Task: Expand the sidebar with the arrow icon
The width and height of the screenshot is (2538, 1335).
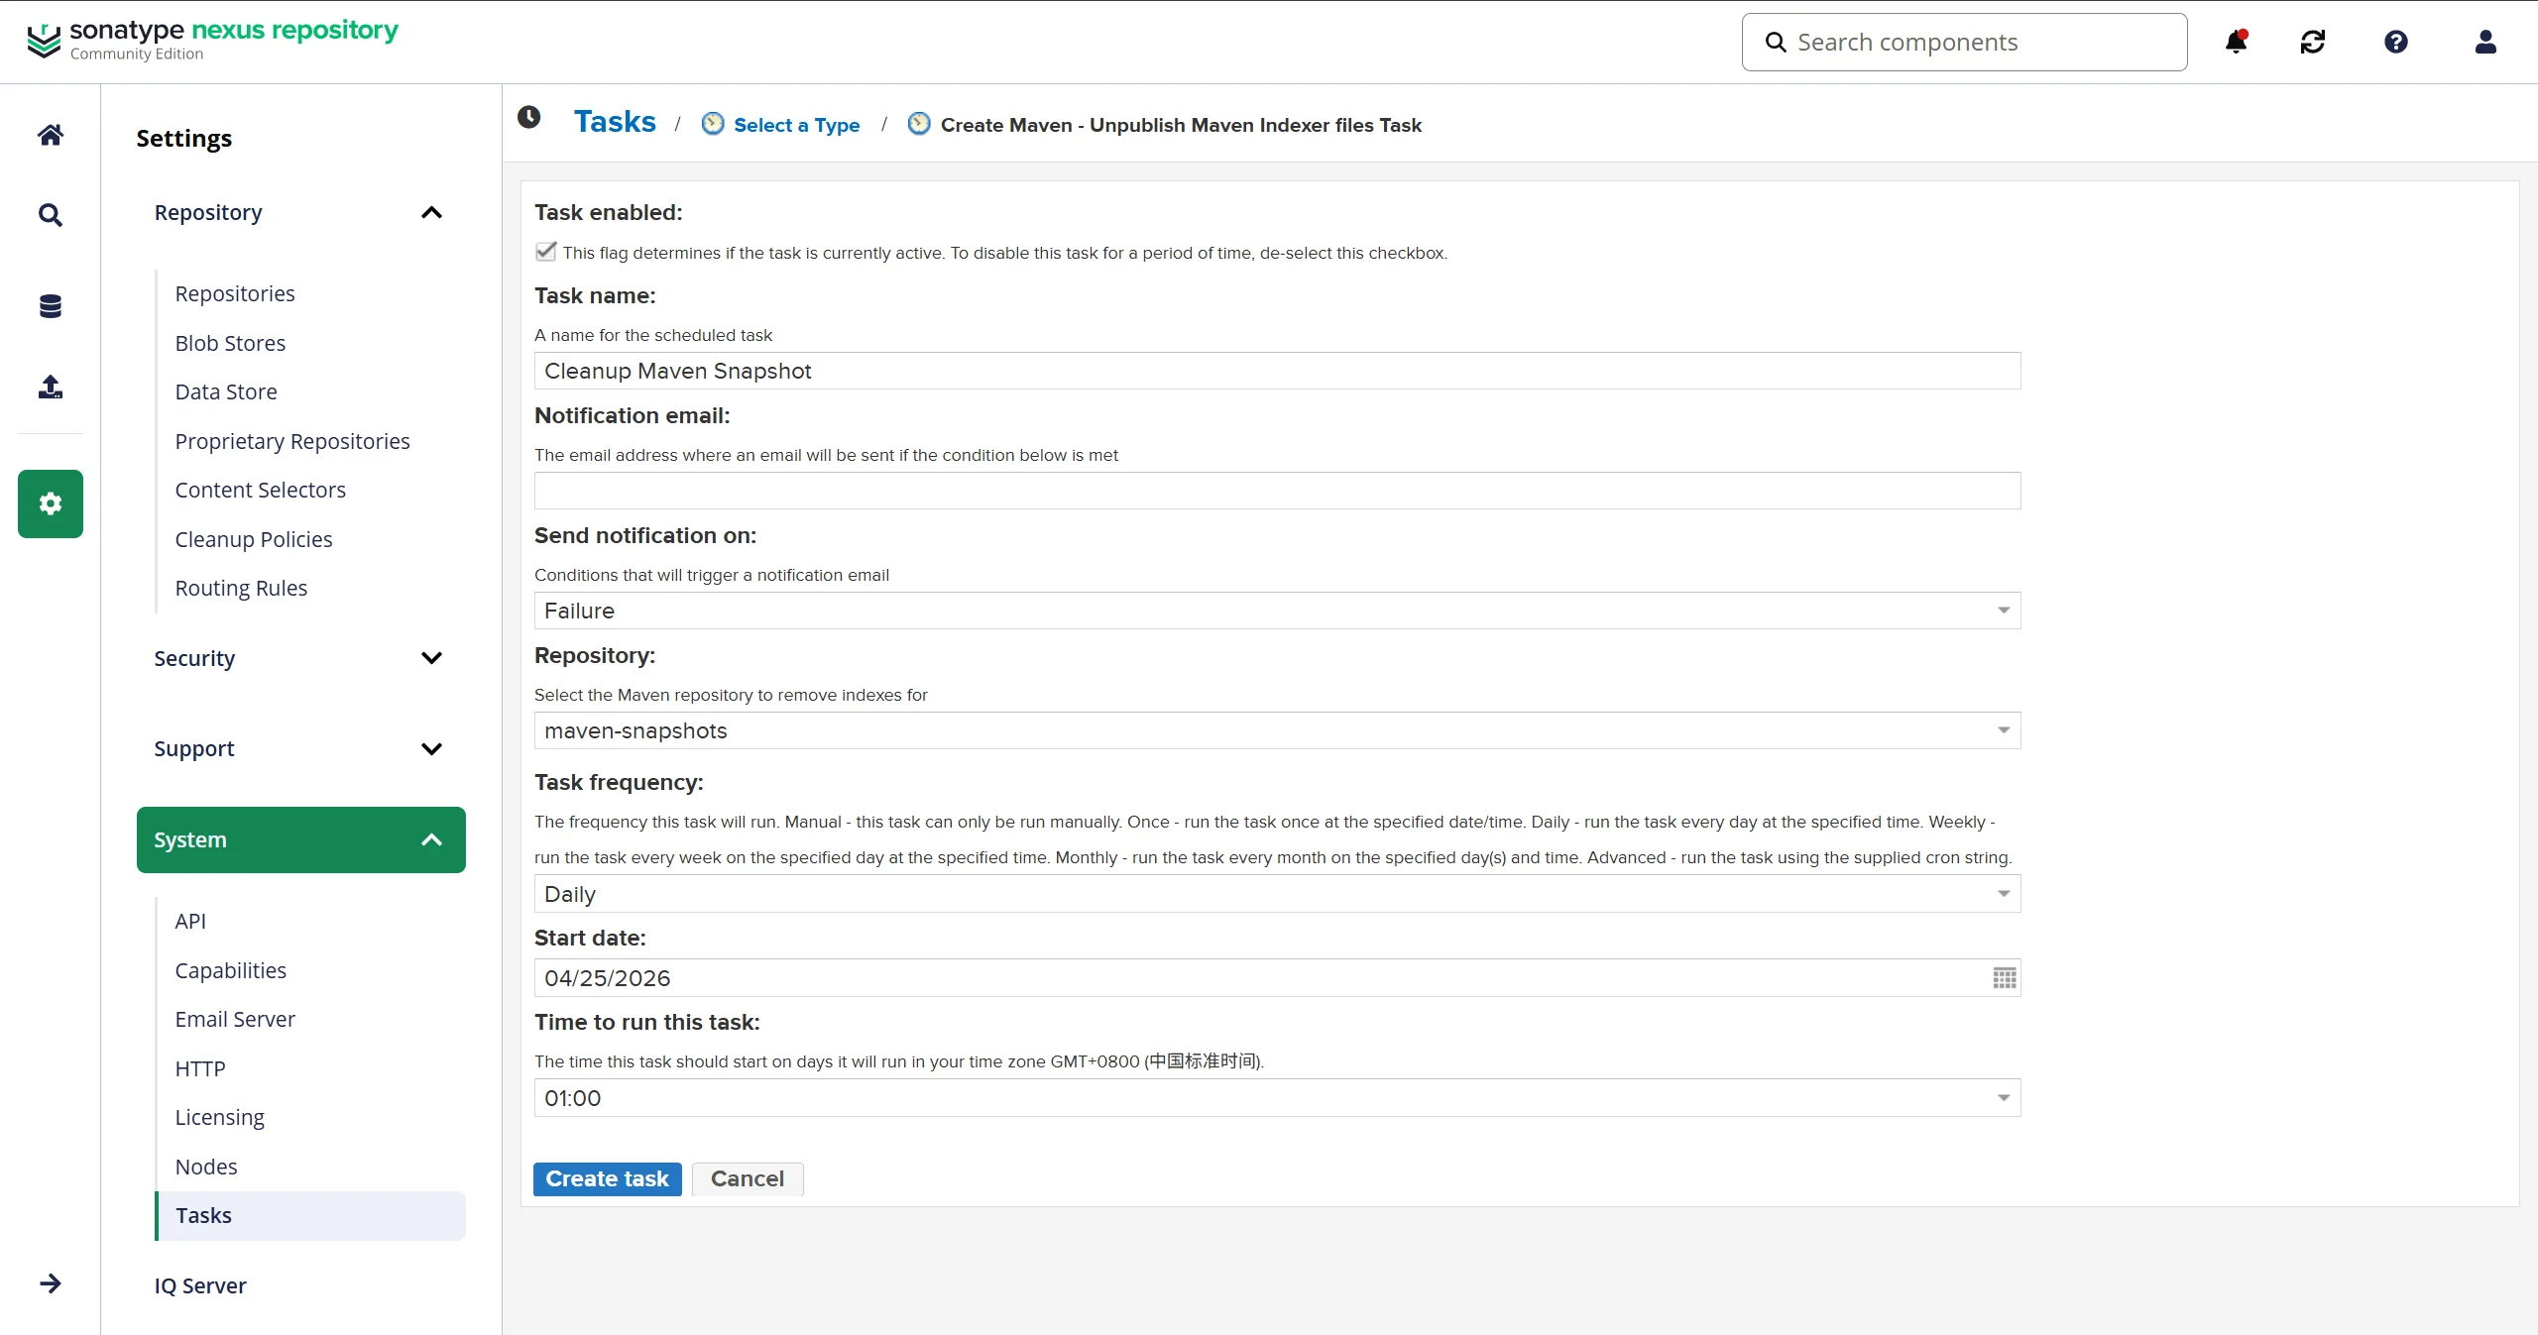Action: (x=51, y=1283)
